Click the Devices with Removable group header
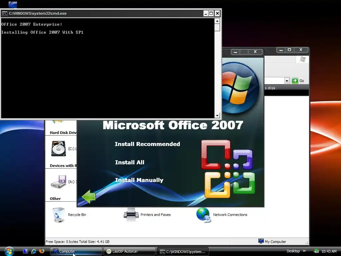The image size is (341, 256). point(63,166)
